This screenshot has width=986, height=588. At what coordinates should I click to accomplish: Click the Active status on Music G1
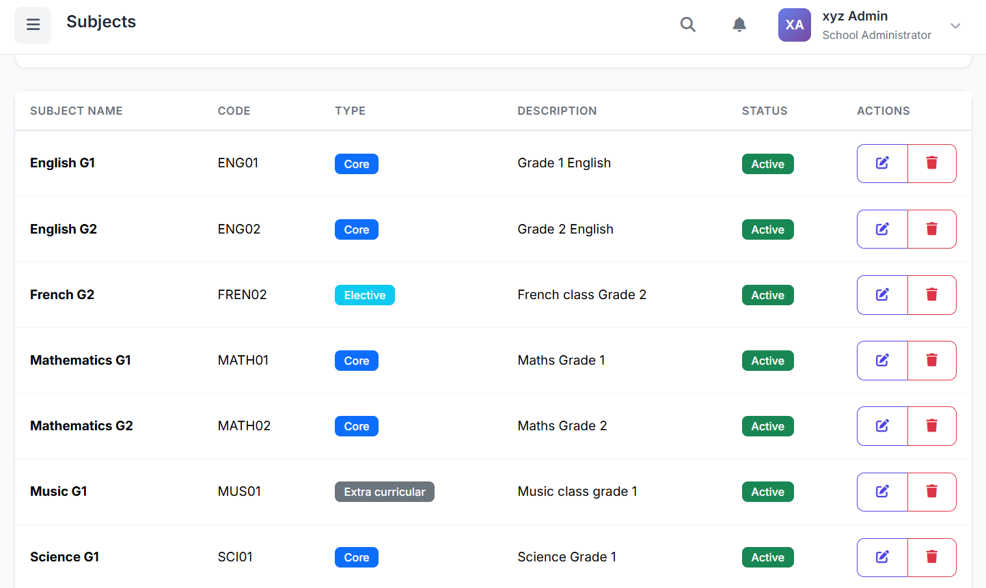click(x=767, y=492)
